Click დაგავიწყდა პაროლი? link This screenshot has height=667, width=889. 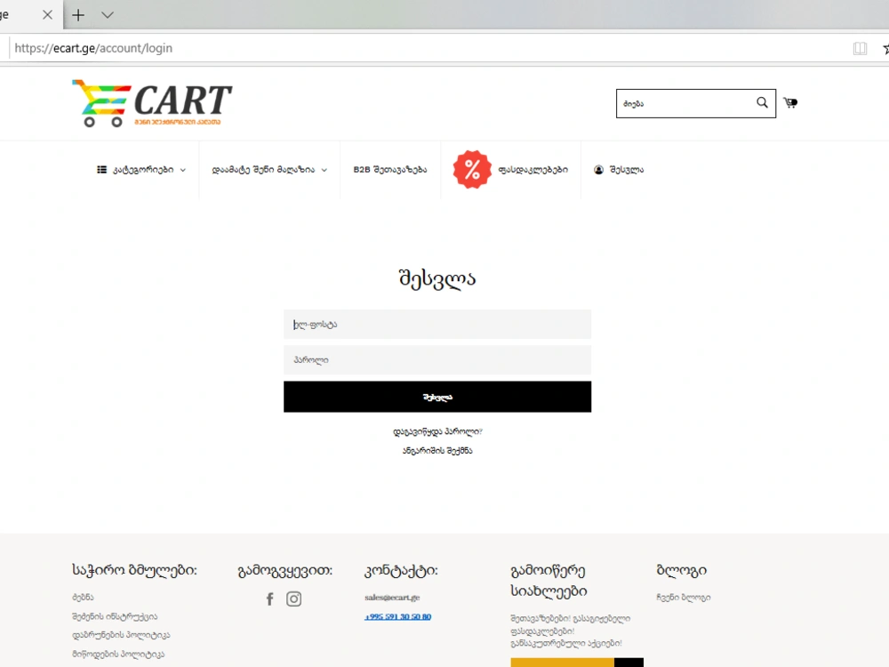point(437,431)
